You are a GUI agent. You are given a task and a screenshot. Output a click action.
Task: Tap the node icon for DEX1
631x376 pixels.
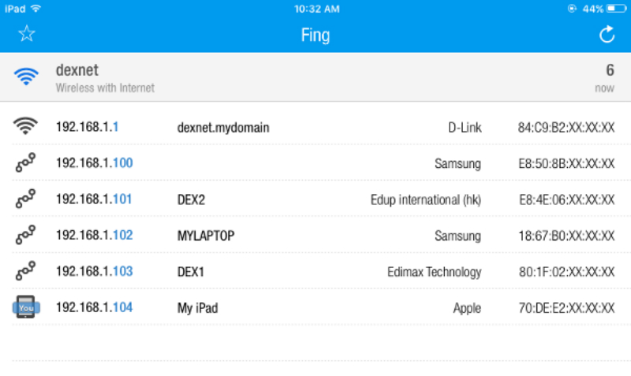tap(26, 271)
